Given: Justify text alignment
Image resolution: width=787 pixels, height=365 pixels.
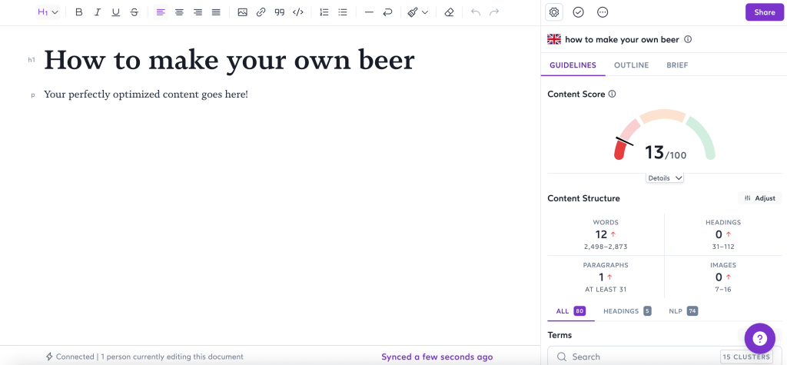Looking at the screenshot, I should [x=216, y=12].
